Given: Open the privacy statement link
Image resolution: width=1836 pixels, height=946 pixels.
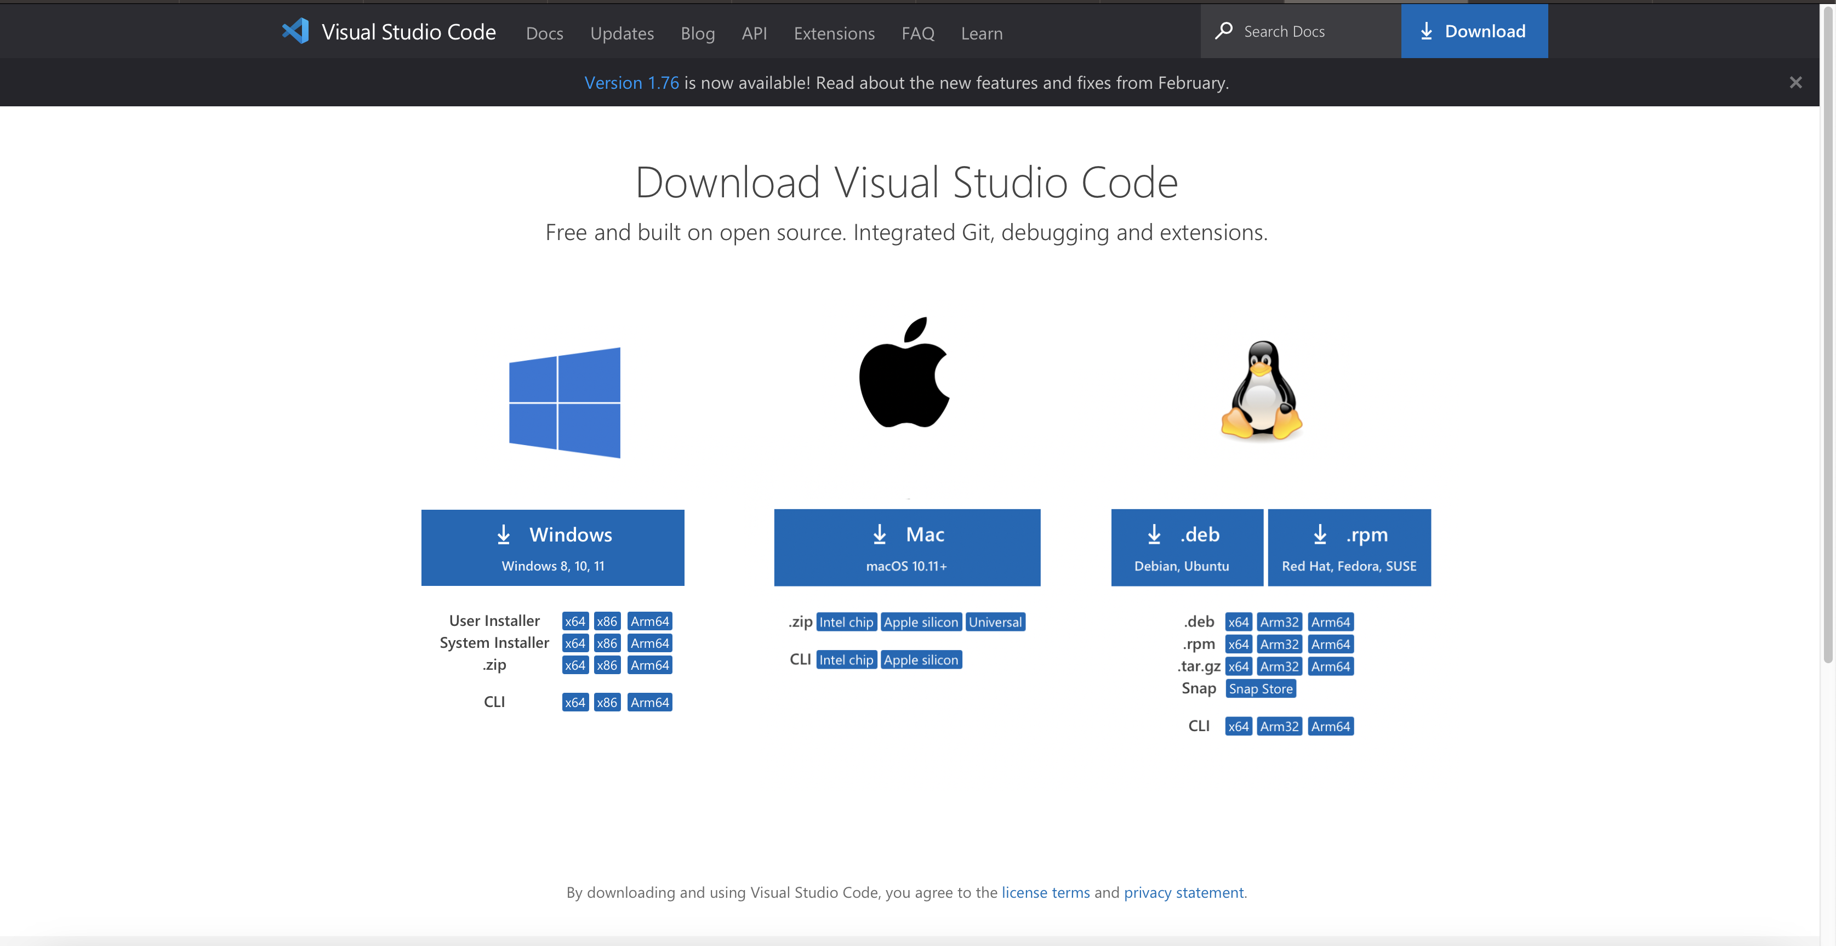Looking at the screenshot, I should [x=1183, y=892].
